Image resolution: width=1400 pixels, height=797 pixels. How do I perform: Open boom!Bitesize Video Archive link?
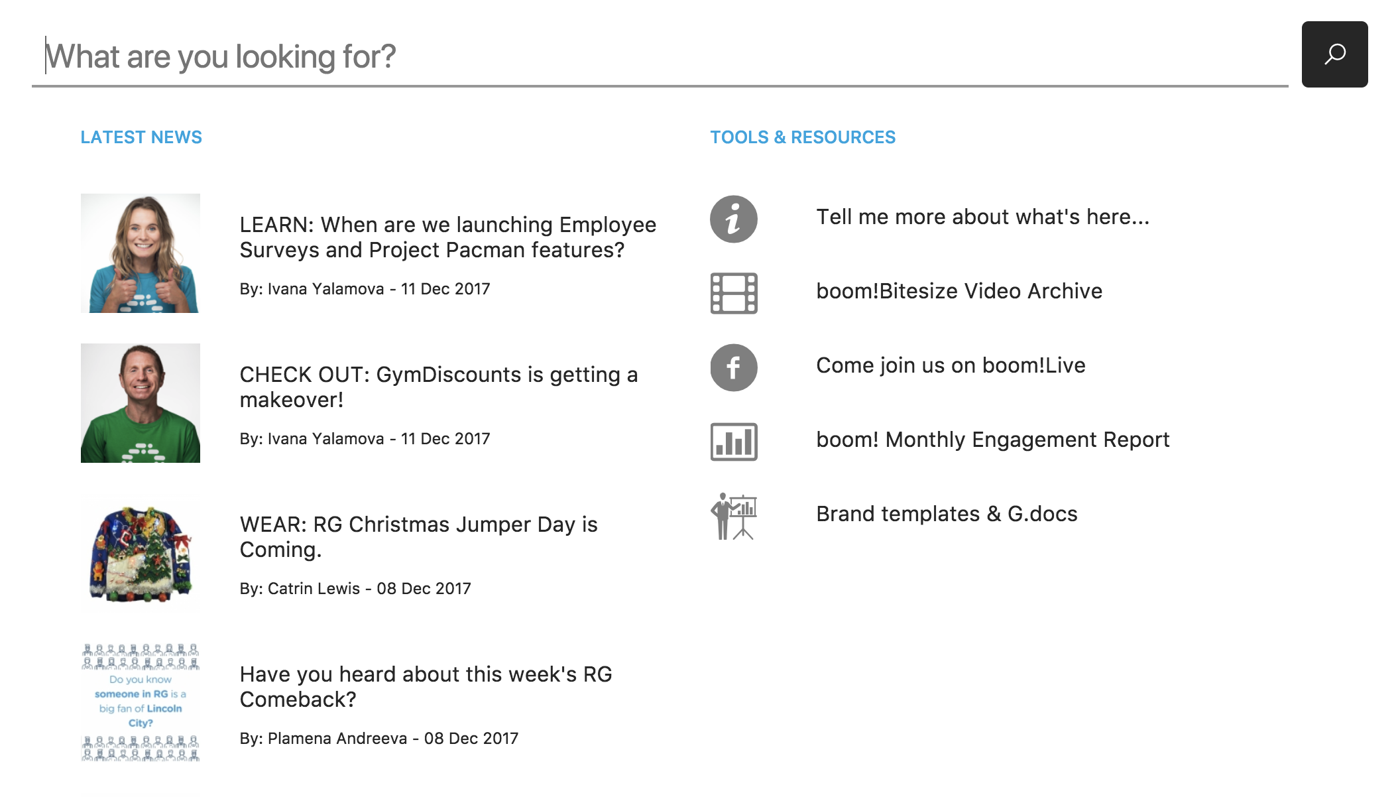coord(959,291)
